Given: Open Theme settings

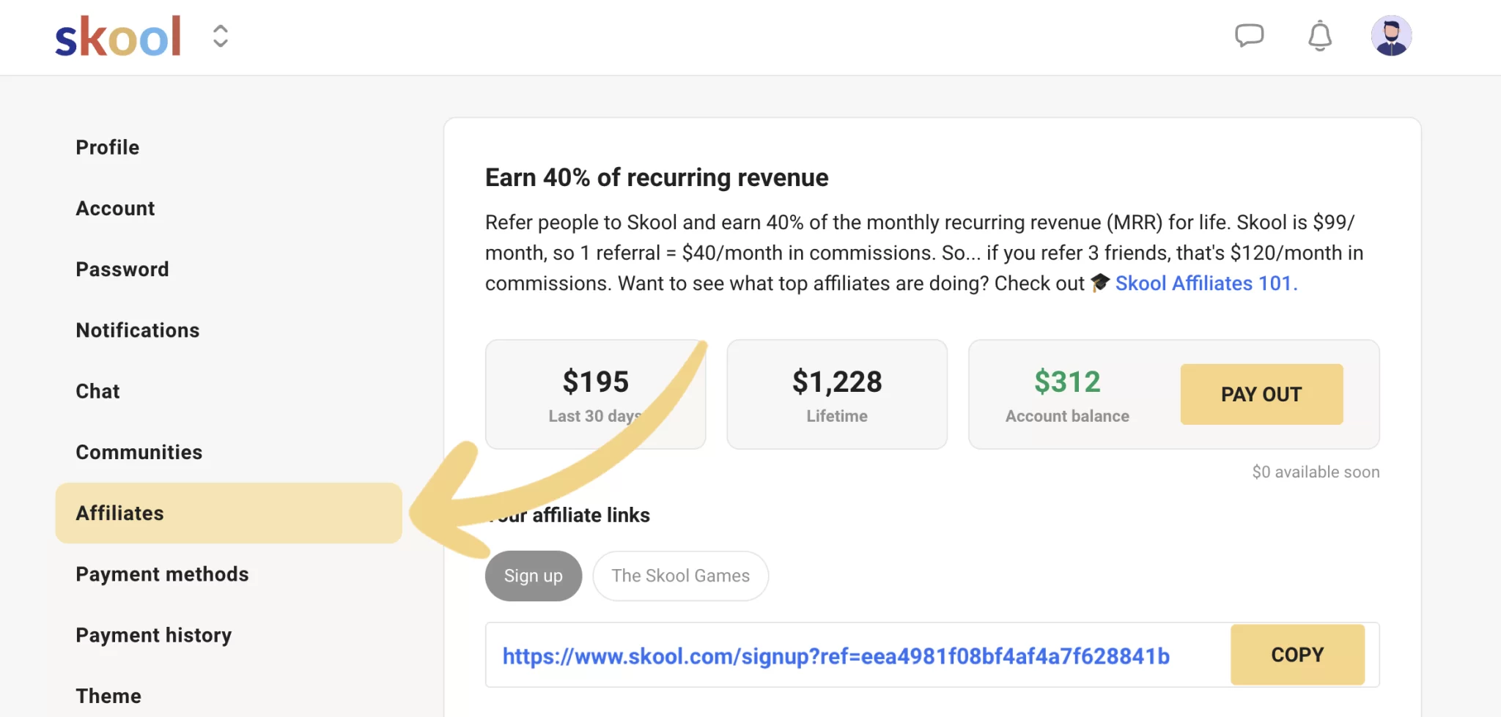Looking at the screenshot, I should coord(108,696).
